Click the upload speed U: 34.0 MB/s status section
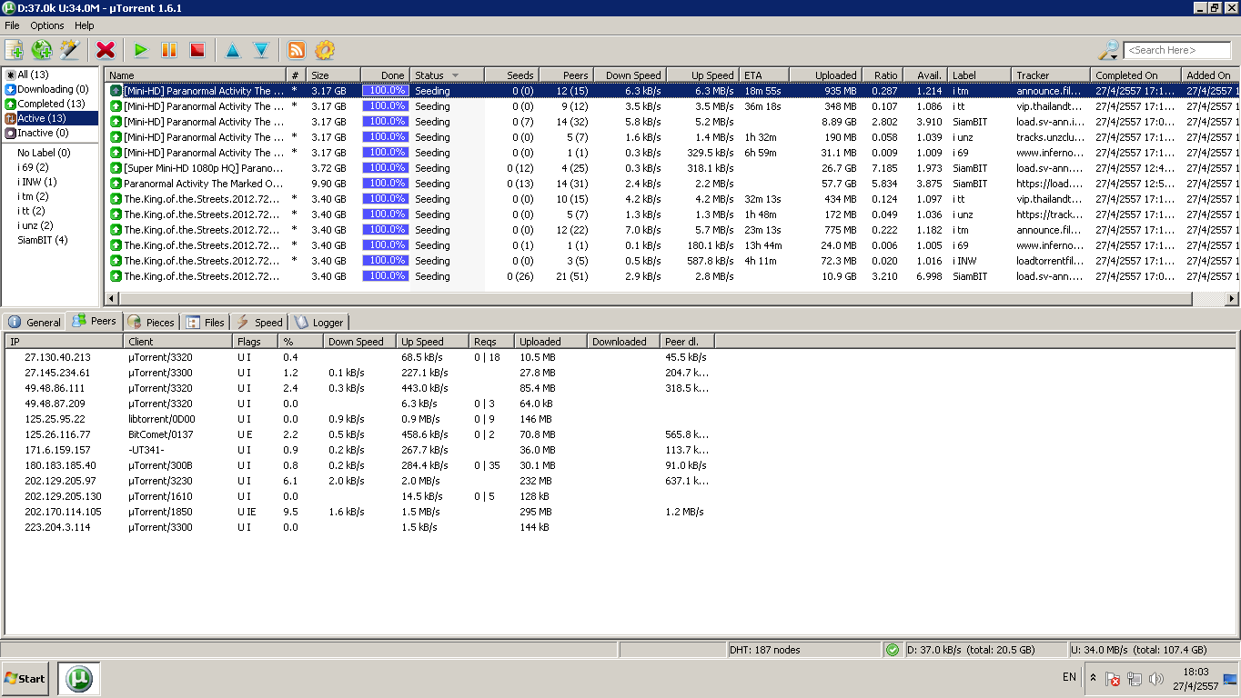Viewport: 1241px width, 698px height. 1153,650
